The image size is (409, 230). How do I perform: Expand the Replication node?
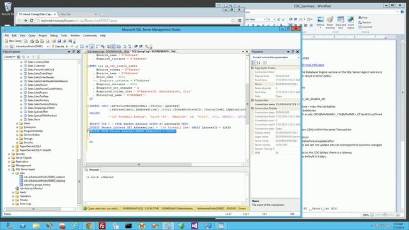pyautogui.click(x=10, y=162)
